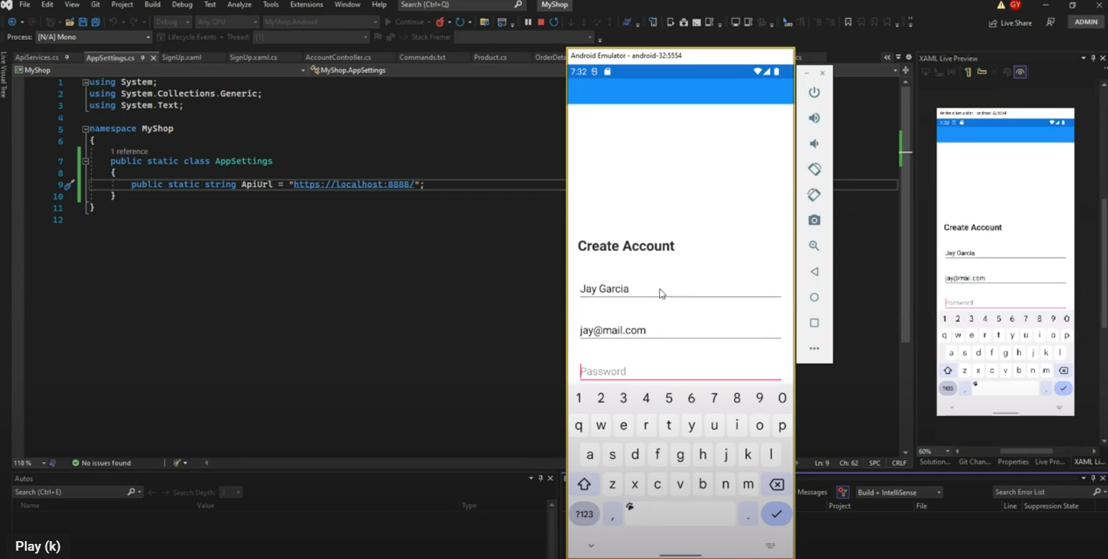1108x559 pixels.
Task: Switch to the Product.cs tab
Action: pos(490,57)
